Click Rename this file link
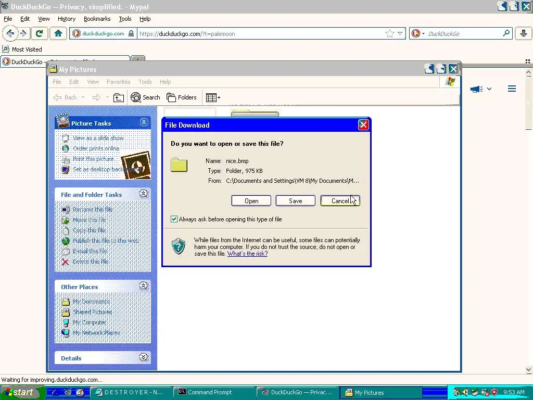Screen dimensions: 533x400 [x=93, y=209]
